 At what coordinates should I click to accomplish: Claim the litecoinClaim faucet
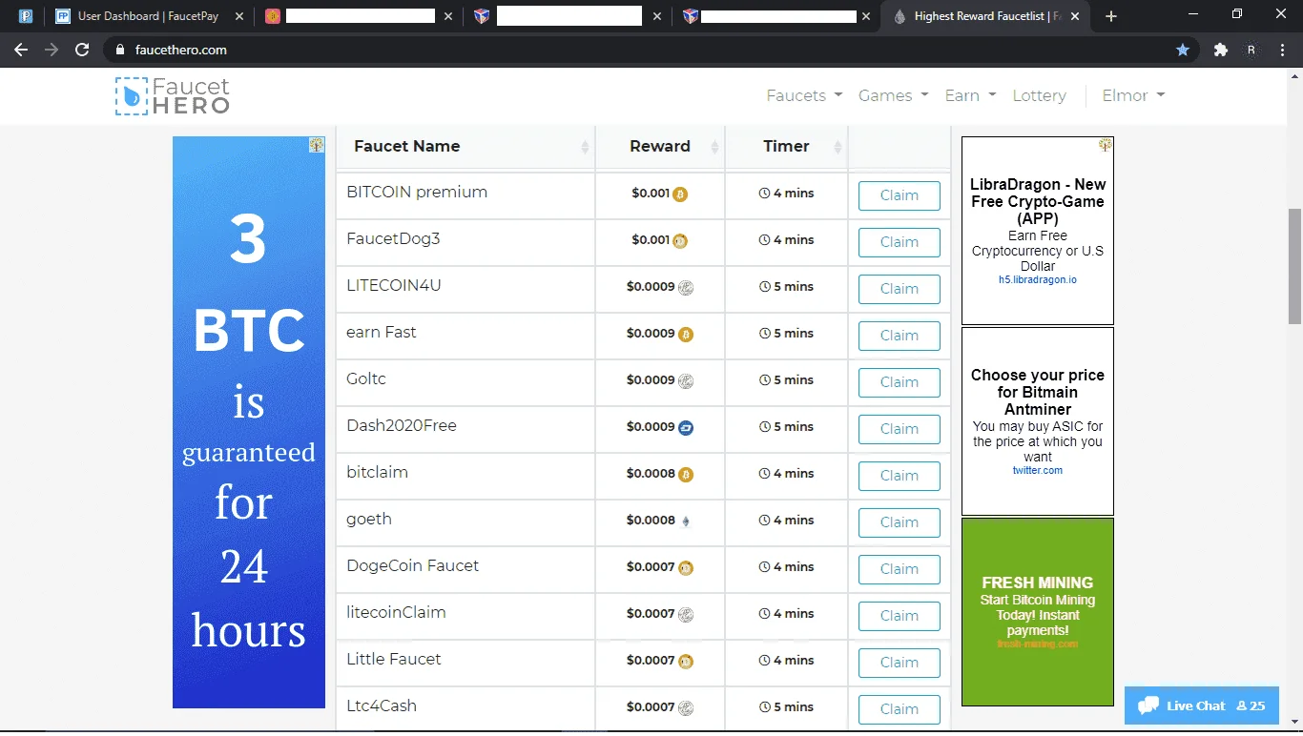(900, 616)
